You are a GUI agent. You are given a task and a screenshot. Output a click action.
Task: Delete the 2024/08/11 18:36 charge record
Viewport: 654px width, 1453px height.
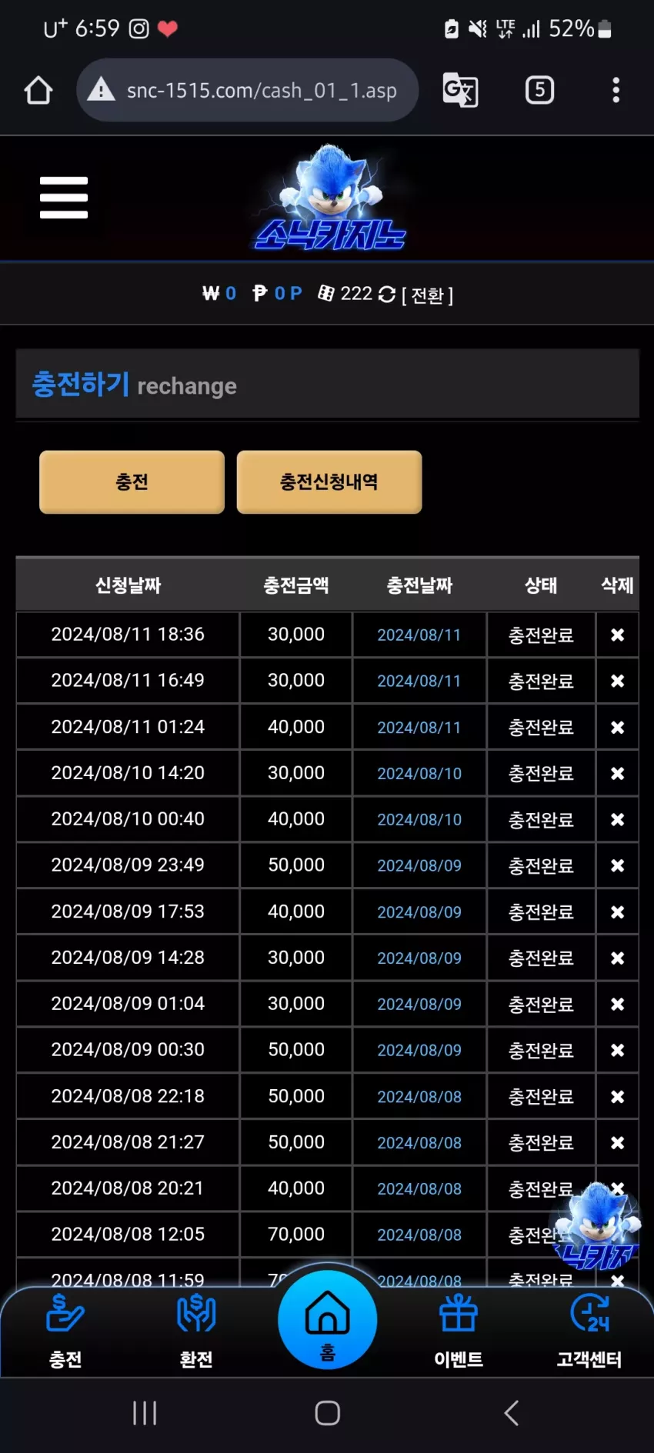pos(617,635)
